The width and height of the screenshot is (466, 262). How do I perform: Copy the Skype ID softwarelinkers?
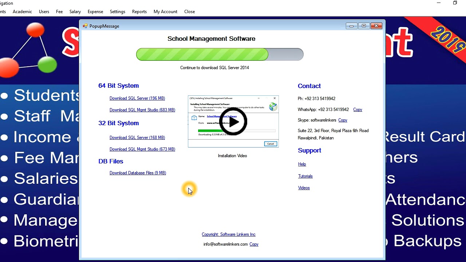(x=343, y=120)
